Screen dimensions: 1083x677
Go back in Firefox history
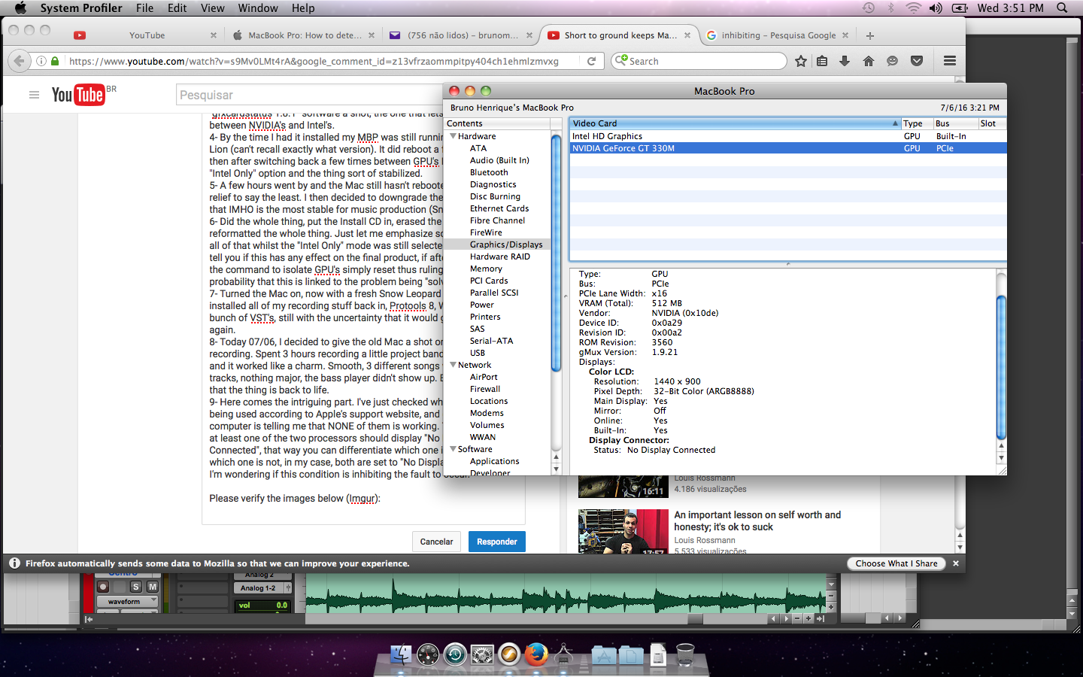click(x=20, y=61)
